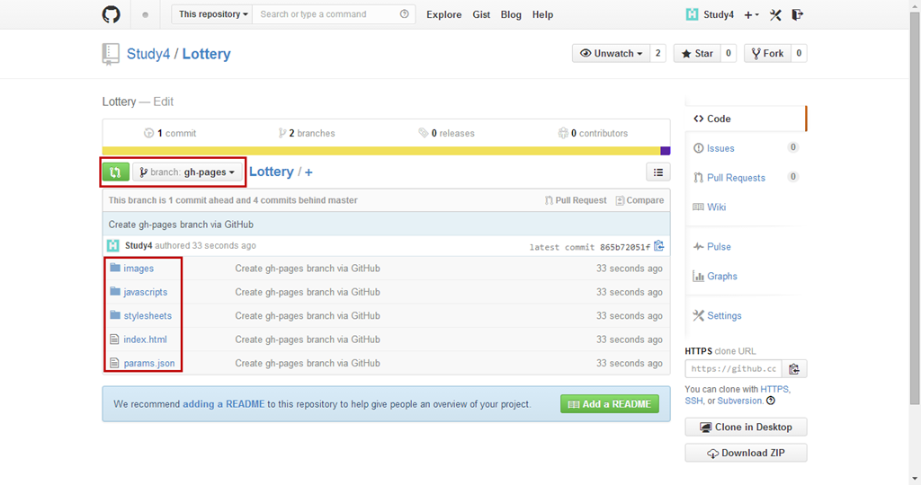Click the notifications dot indicator in header
Screen dimensions: 921x485
coord(145,14)
